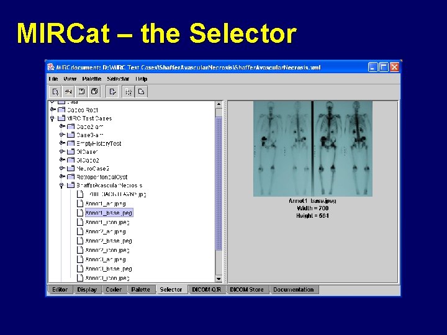
Task: Select the Annot3_base.jpeg file
Action: (109, 269)
